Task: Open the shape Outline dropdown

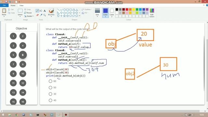Action: point(87,9)
